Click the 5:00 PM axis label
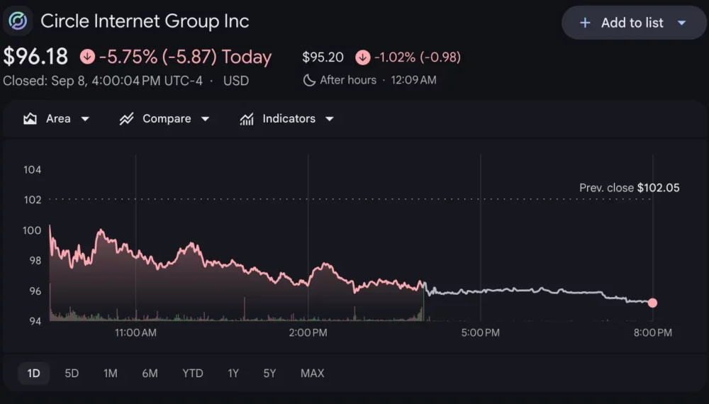The width and height of the screenshot is (709, 404). (480, 332)
